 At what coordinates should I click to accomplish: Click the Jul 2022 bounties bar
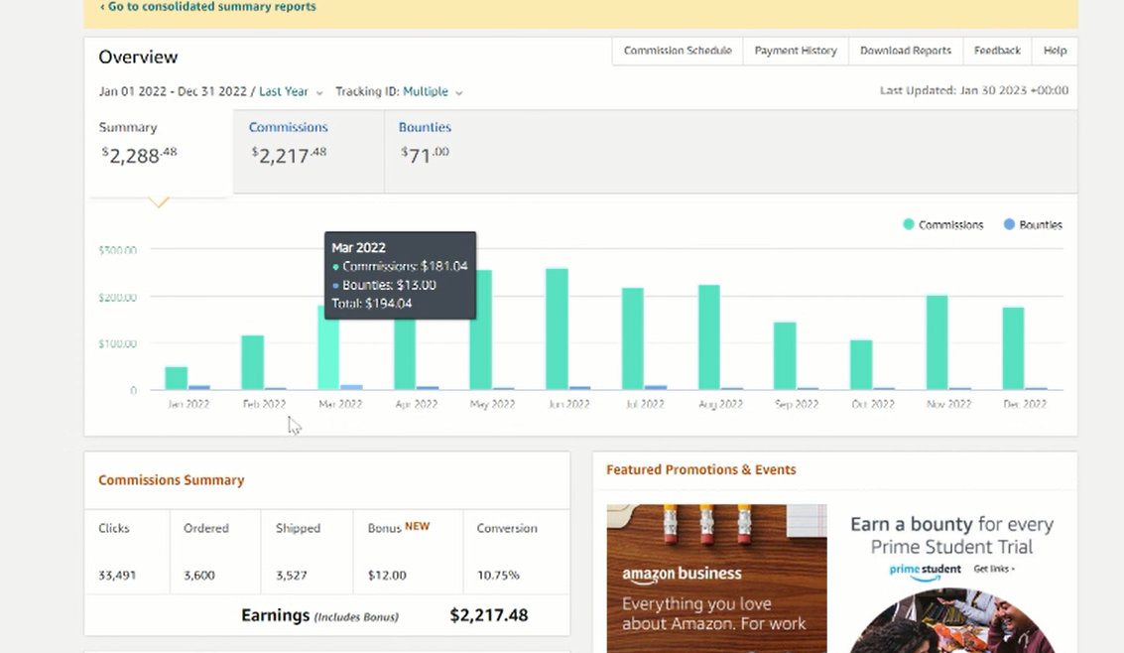pyautogui.click(x=656, y=388)
